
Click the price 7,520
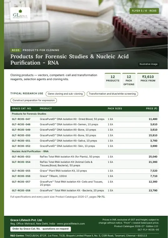154,171
